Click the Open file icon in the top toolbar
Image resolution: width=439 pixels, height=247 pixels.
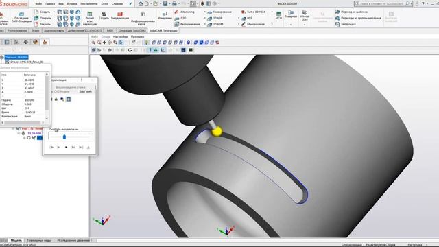[x=156, y=4]
